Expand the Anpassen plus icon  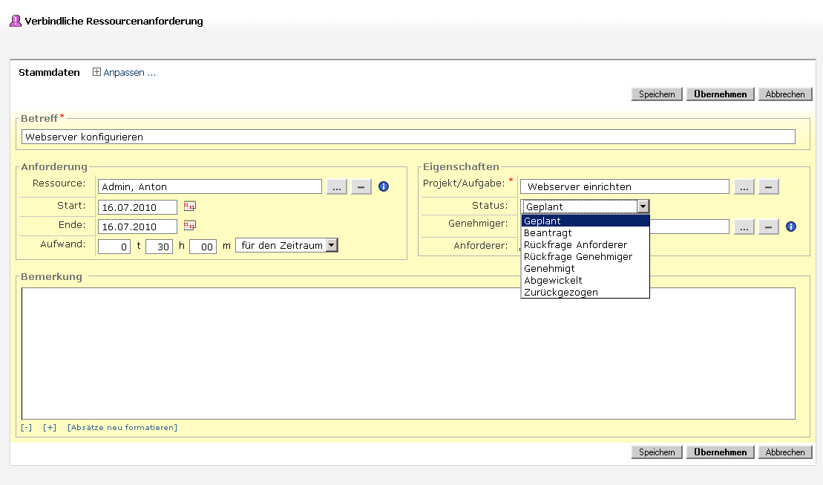(96, 72)
